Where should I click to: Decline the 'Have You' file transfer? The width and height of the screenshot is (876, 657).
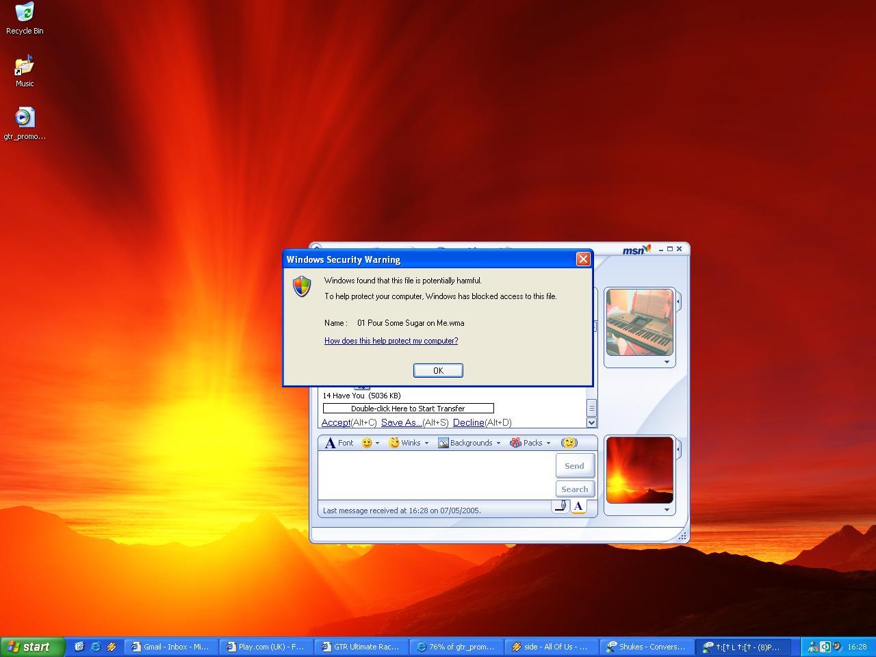[468, 422]
